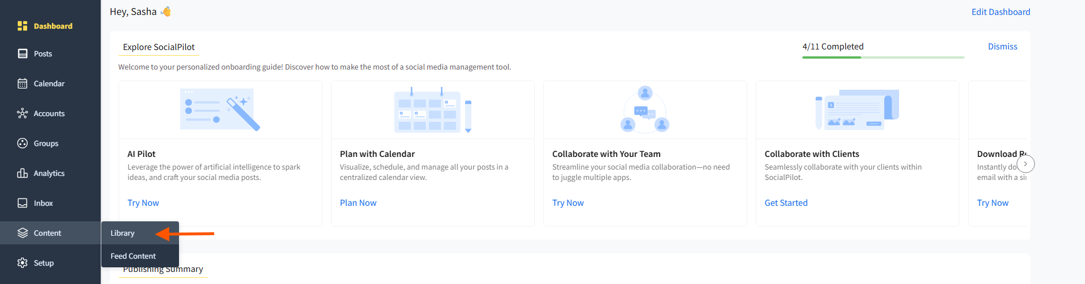Click the Calendar icon in sidebar

click(x=22, y=83)
